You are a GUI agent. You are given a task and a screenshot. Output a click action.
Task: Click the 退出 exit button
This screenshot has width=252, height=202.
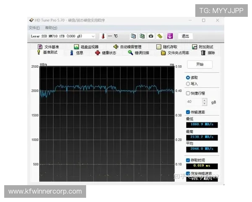coord(185,36)
